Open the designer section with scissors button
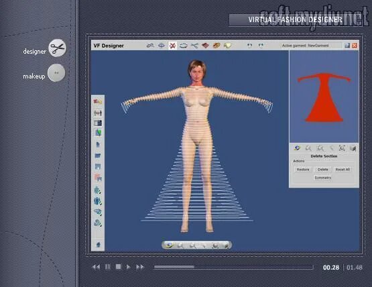Screen dimensions: 372x287 pyautogui.click(x=57, y=48)
